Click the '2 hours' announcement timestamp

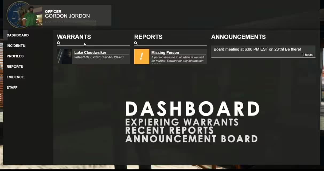[307, 55]
